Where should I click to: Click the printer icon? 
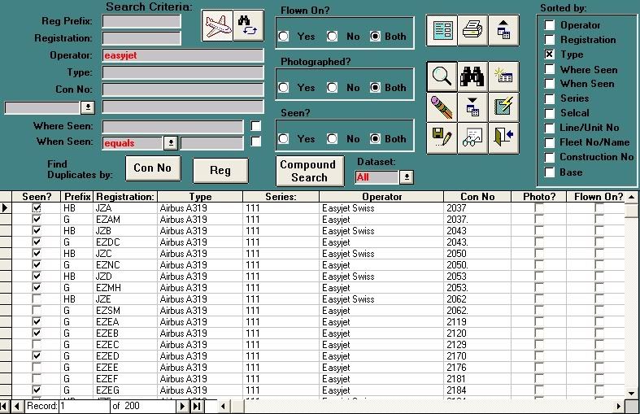pos(472,30)
